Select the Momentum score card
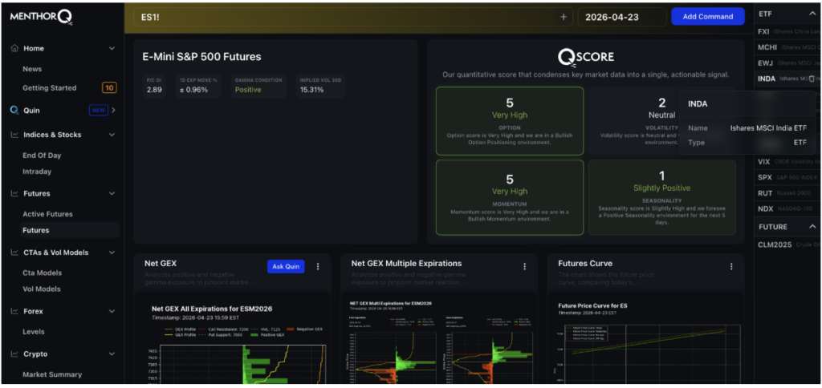This screenshot has width=822, height=388. pyautogui.click(x=510, y=197)
